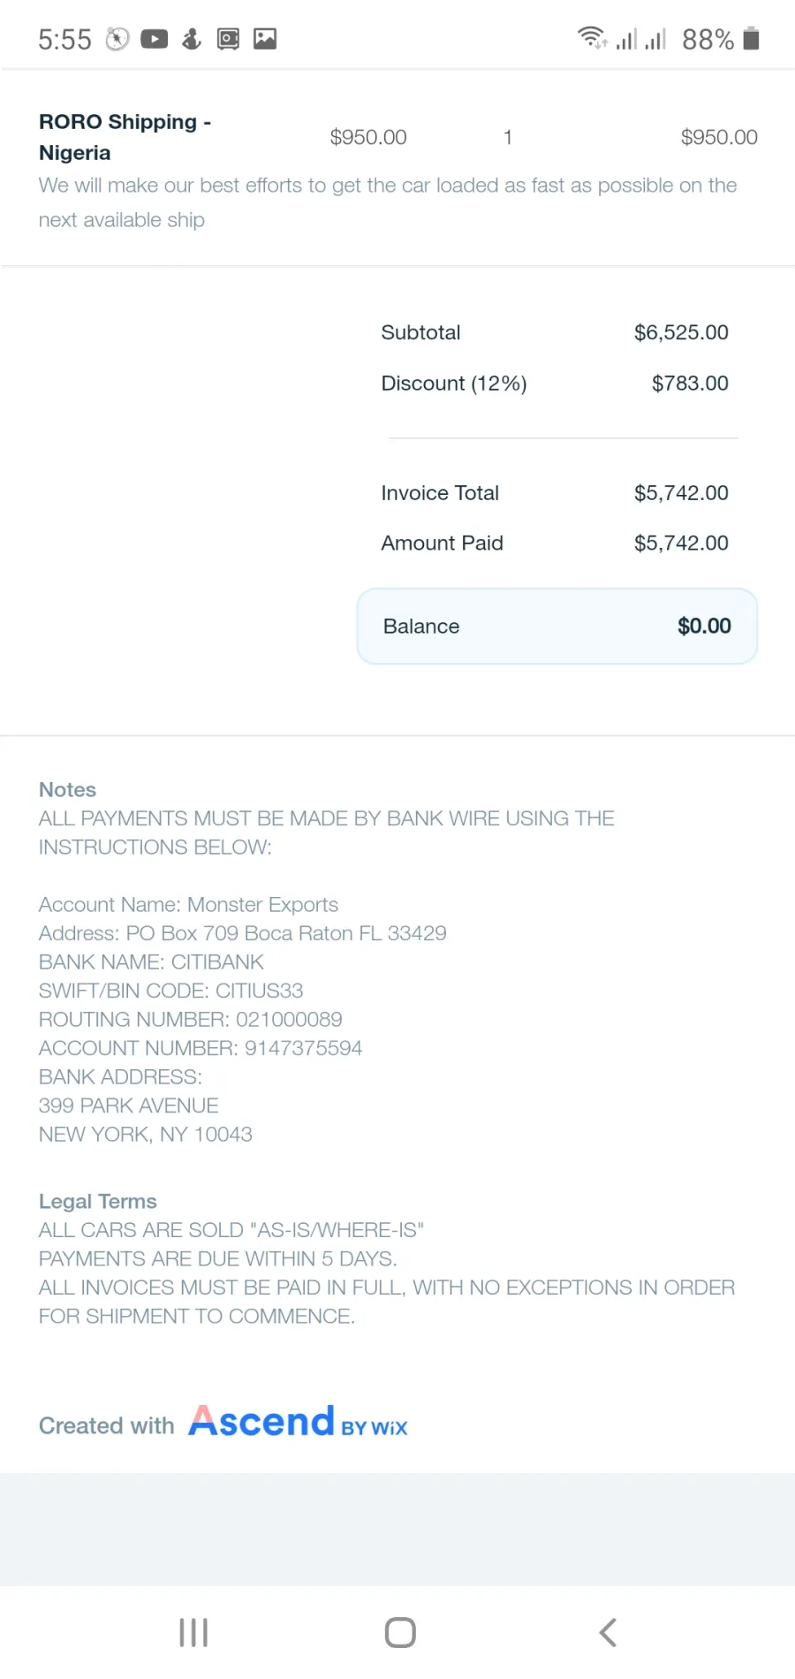Tap the screenshot capture status icon

[x=228, y=39]
